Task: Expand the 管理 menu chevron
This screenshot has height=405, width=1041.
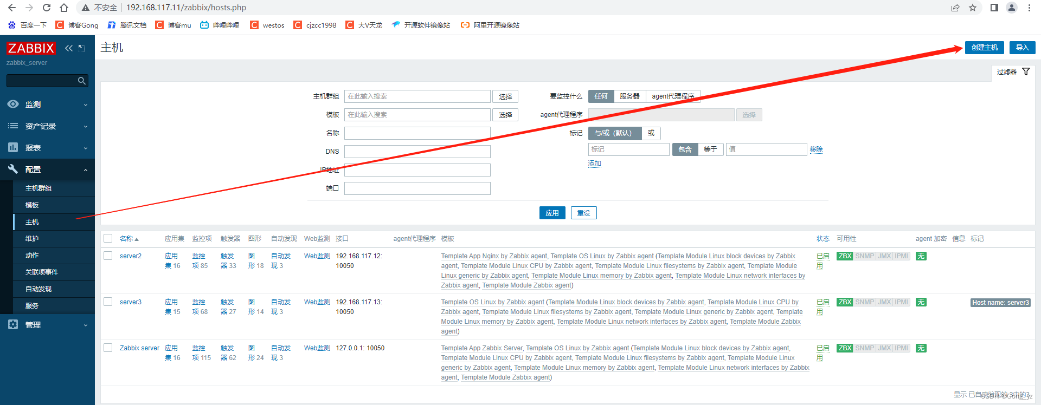Action: click(86, 325)
